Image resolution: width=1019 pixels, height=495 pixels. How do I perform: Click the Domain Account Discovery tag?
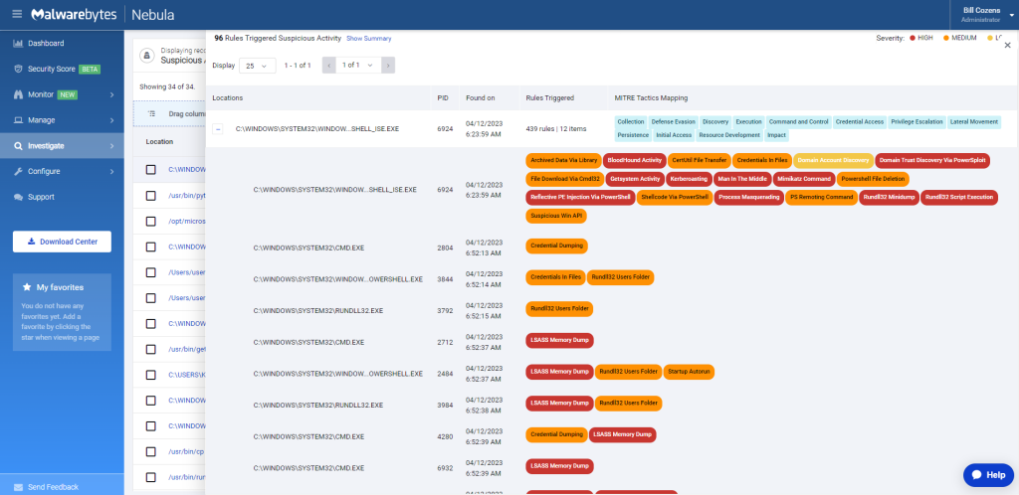tap(833, 160)
